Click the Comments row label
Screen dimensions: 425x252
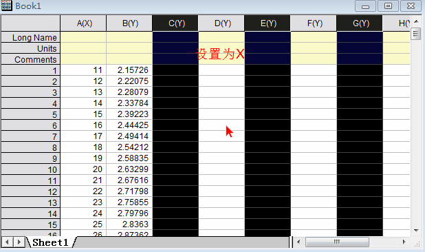click(x=31, y=59)
